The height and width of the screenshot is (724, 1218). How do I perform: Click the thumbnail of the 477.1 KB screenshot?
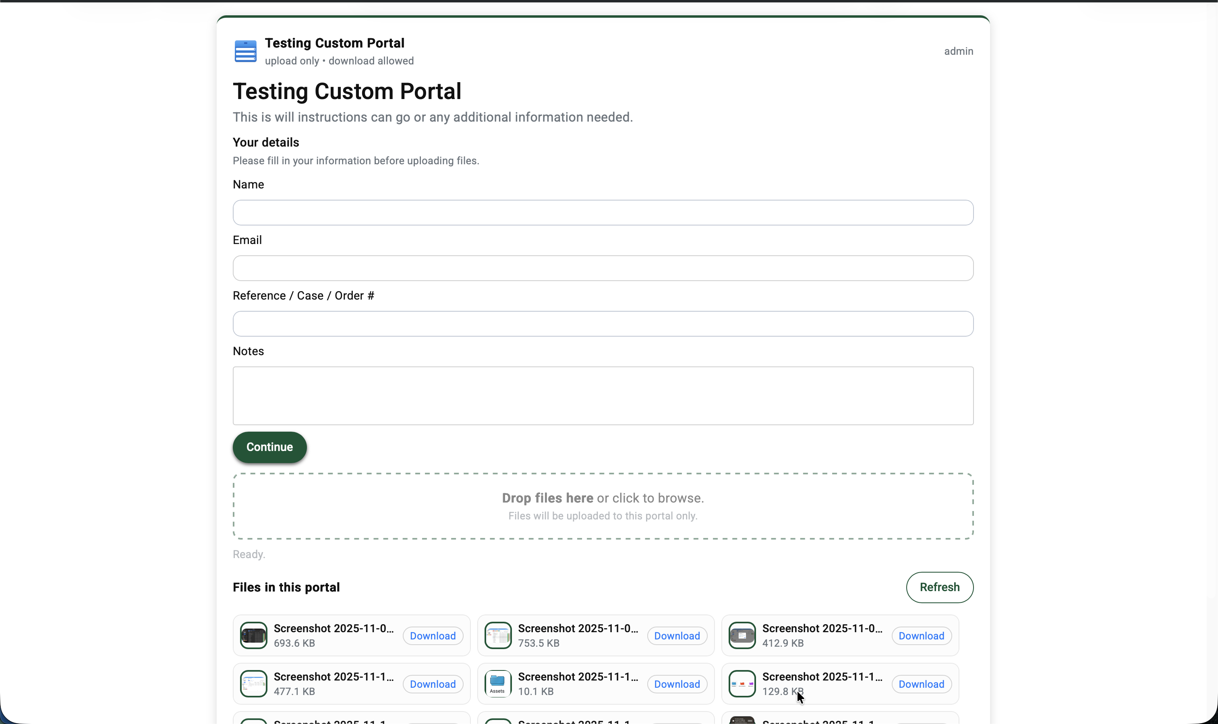tap(253, 683)
